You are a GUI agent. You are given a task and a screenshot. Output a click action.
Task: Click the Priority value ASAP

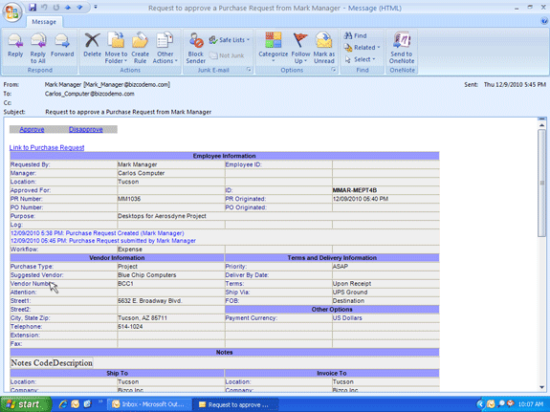[341, 267]
